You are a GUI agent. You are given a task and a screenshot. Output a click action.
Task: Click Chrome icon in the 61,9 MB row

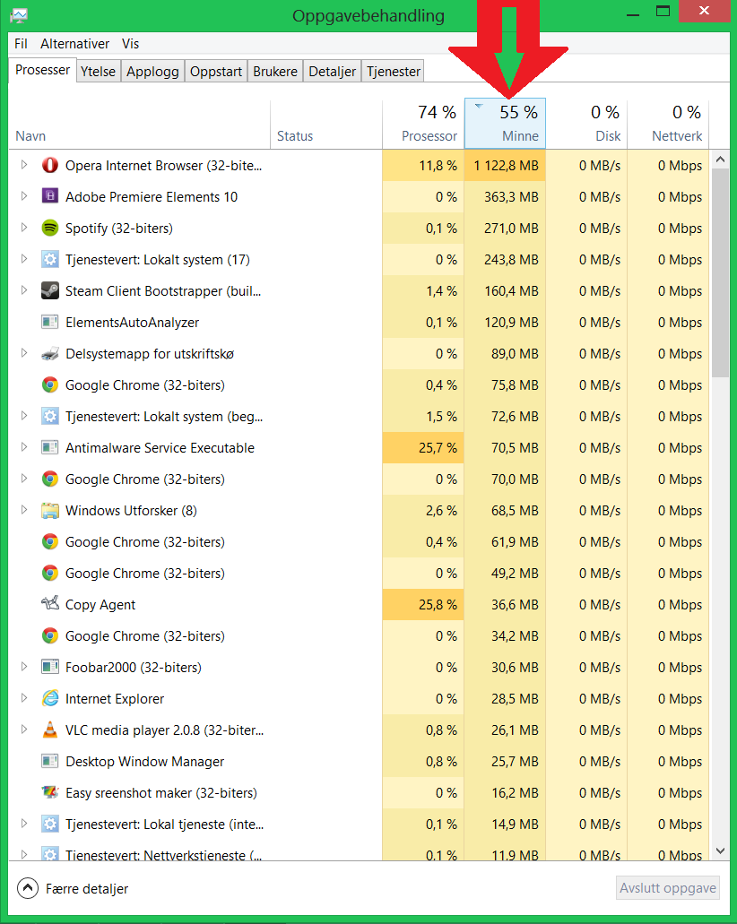point(50,541)
